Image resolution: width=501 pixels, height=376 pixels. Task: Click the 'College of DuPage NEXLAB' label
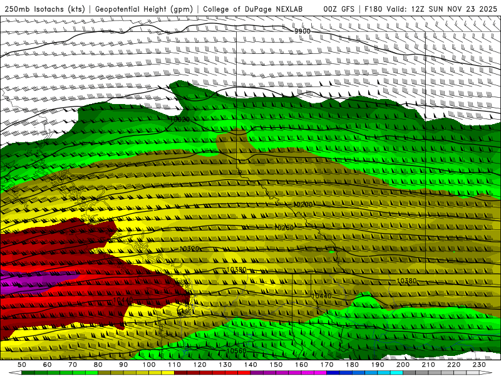click(253, 9)
